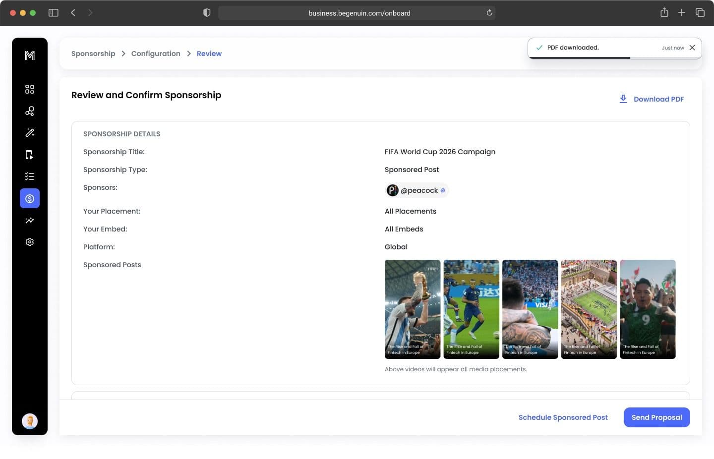Click the 'Sponsorship Type:' label
This screenshot has height=459, width=714.
tap(115, 170)
